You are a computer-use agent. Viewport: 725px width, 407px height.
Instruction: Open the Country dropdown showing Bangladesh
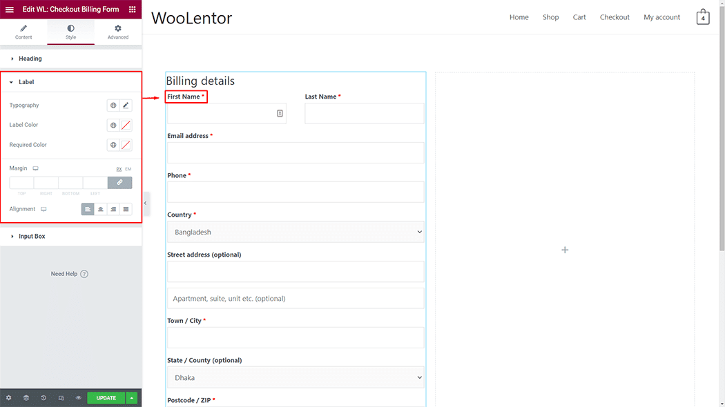[296, 232]
